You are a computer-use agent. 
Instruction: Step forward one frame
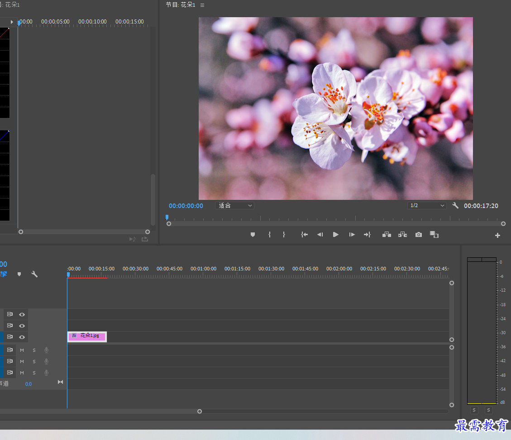352,235
